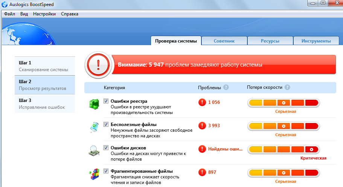Click the Бесполезные файлы title text

[133, 125]
